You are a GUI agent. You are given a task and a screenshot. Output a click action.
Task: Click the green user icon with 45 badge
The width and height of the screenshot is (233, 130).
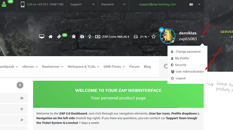coord(4,4)
